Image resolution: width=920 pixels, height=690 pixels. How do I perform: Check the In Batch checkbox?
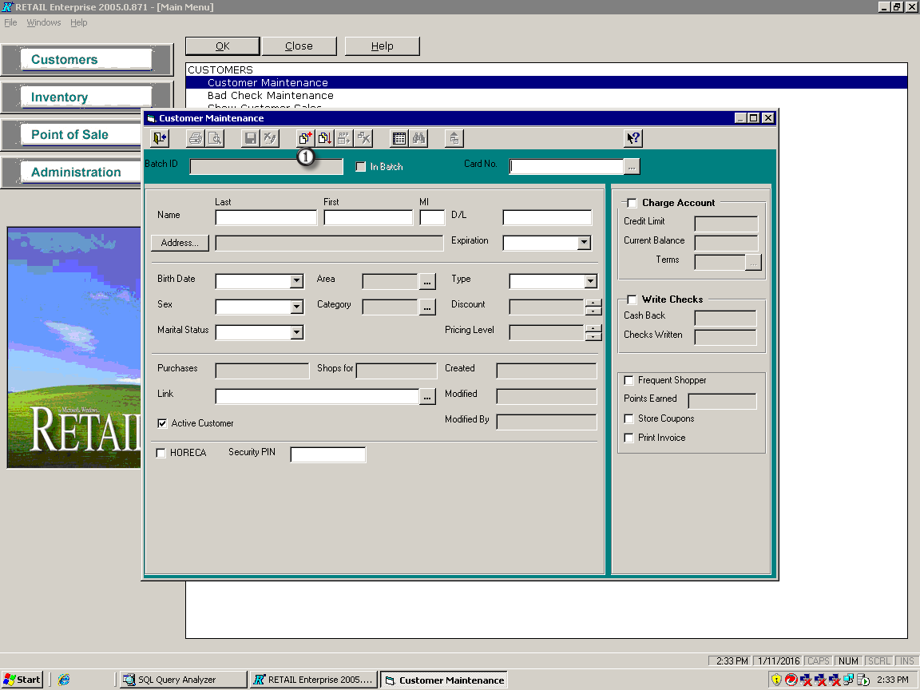click(x=361, y=167)
